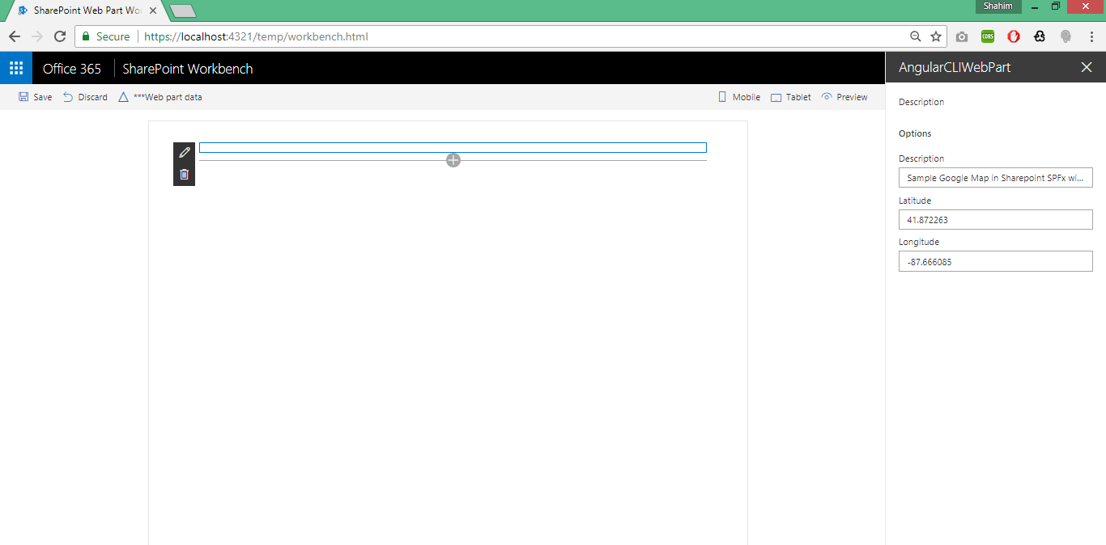
Task: Click the grey head extension icon
Action: 1066,36
